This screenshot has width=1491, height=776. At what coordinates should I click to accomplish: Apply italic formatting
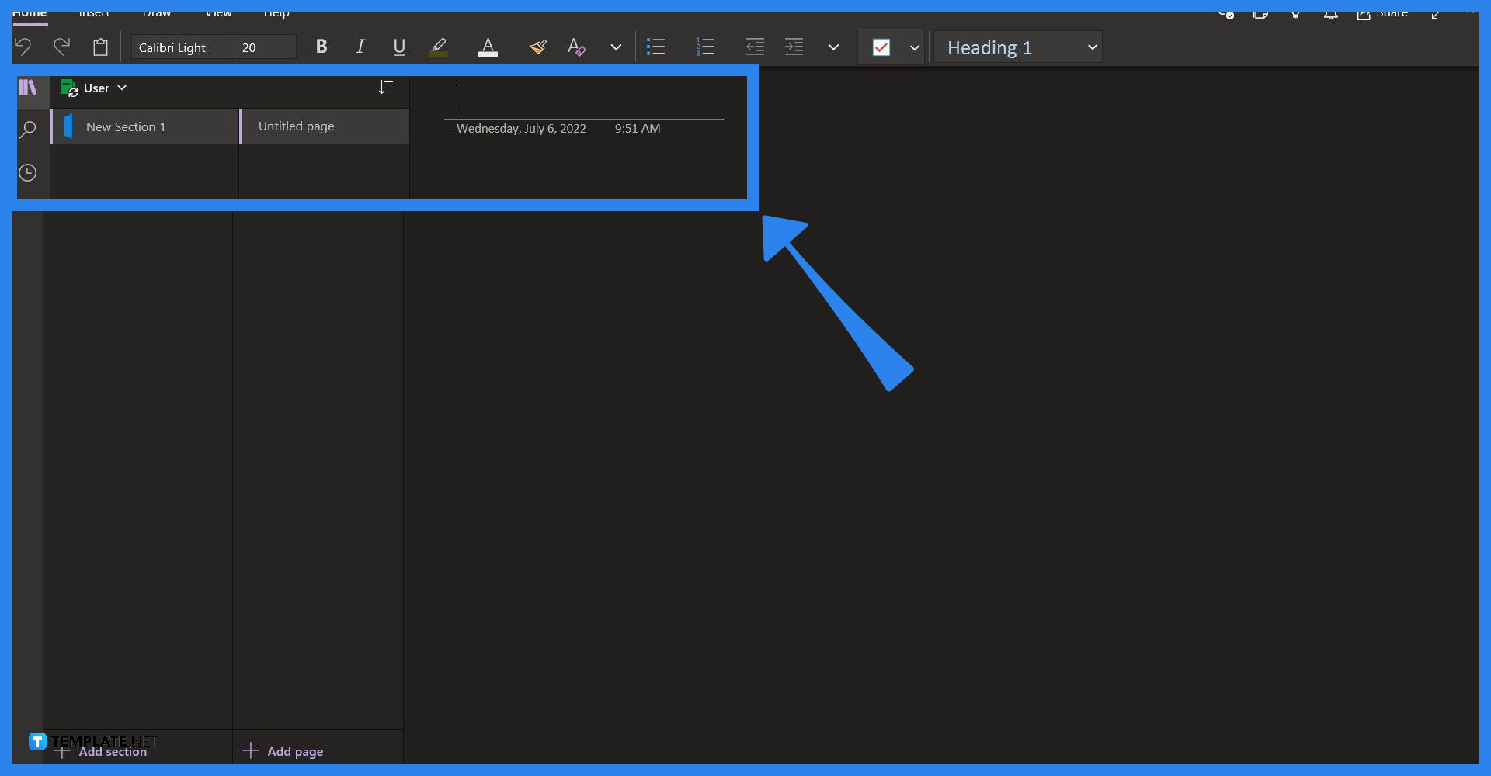coord(360,47)
